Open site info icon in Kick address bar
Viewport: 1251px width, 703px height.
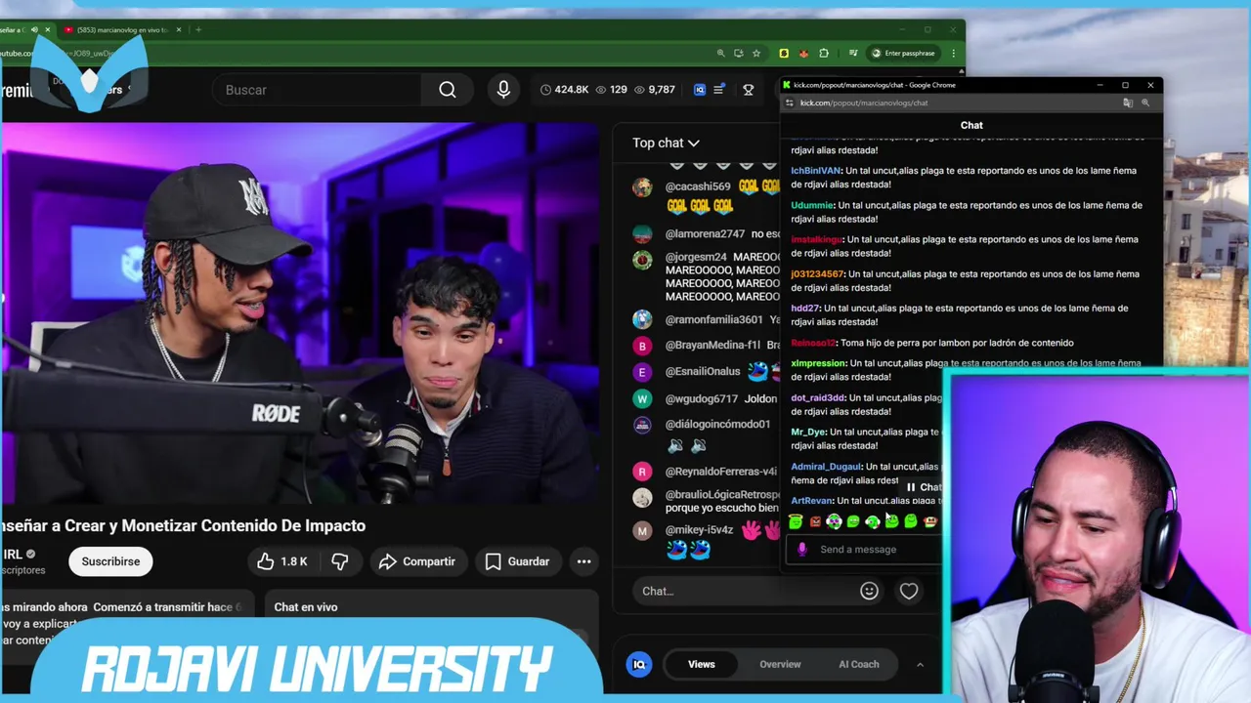(x=790, y=103)
